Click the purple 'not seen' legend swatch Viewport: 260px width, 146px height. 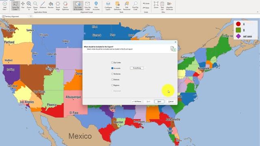coord(238,36)
